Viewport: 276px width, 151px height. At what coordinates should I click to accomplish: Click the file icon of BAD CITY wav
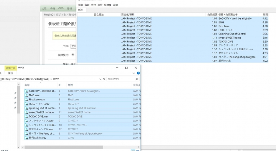pos(26,91)
